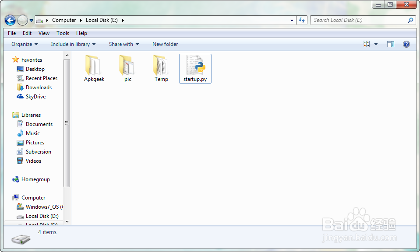Open the Subversion library
The height and width of the screenshot is (252, 420).
[x=34, y=152]
